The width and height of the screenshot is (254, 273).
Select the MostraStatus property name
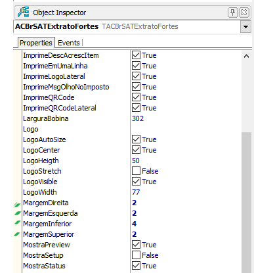coord(44,266)
